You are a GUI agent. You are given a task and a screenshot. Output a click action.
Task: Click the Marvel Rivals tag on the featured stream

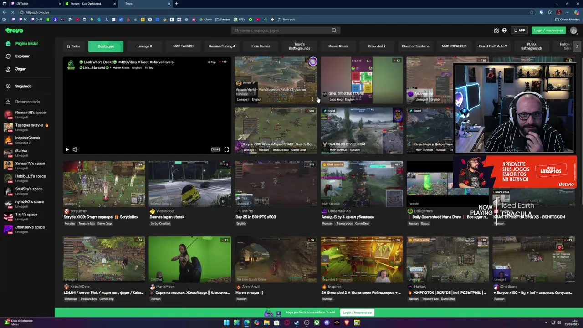click(121, 67)
